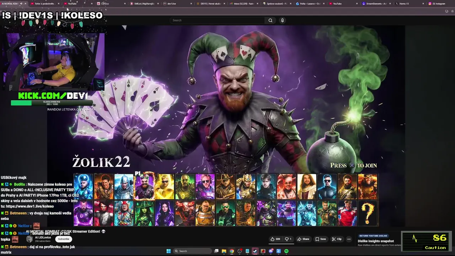Screen dimensions: 455x256
Task: Click the Clip scissors button
Action: point(337,239)
